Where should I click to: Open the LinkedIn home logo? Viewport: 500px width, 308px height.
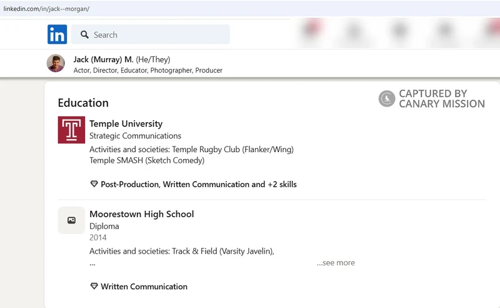pos(57,34)
